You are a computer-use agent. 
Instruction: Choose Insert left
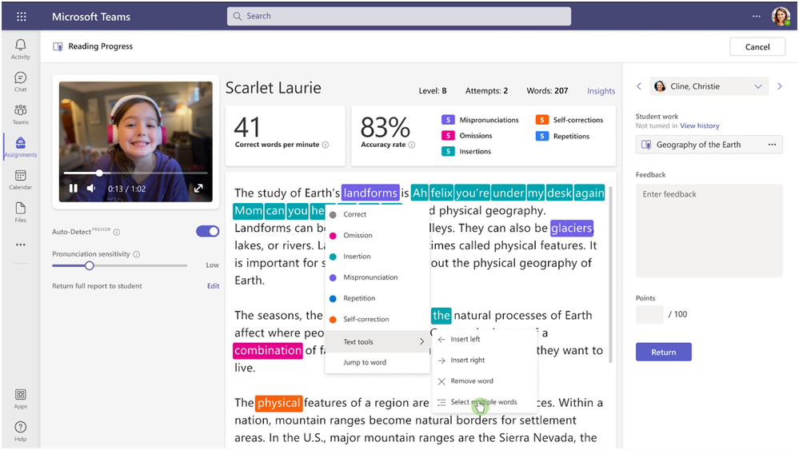pyautogui.click(x=485, y=339)
